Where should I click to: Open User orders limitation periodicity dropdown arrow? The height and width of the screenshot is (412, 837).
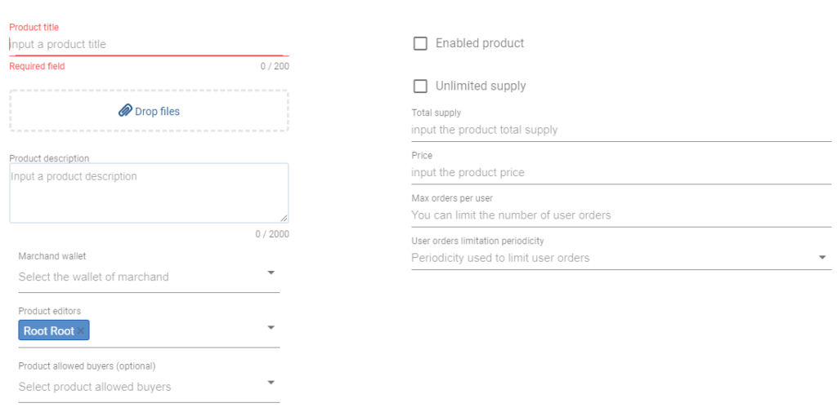click(822, 258)
